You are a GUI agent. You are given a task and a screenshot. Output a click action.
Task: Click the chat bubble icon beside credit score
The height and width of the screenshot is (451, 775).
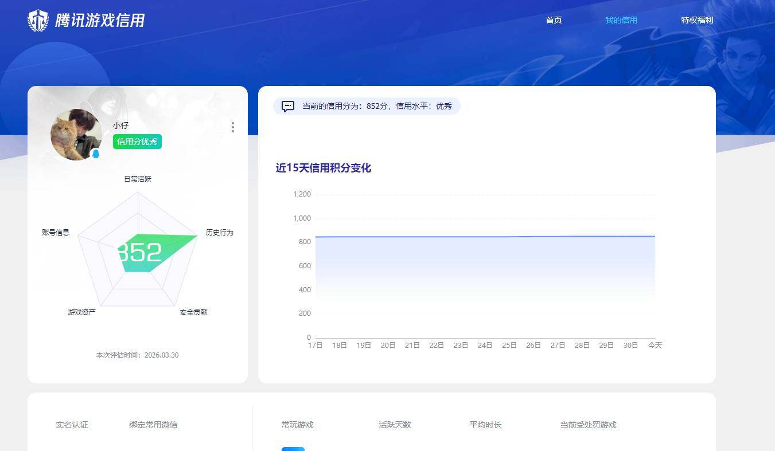(x=288, y=107)
